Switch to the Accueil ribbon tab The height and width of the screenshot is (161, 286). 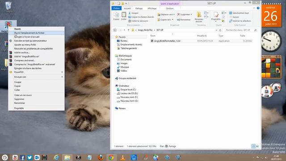[x=127, y=8]
